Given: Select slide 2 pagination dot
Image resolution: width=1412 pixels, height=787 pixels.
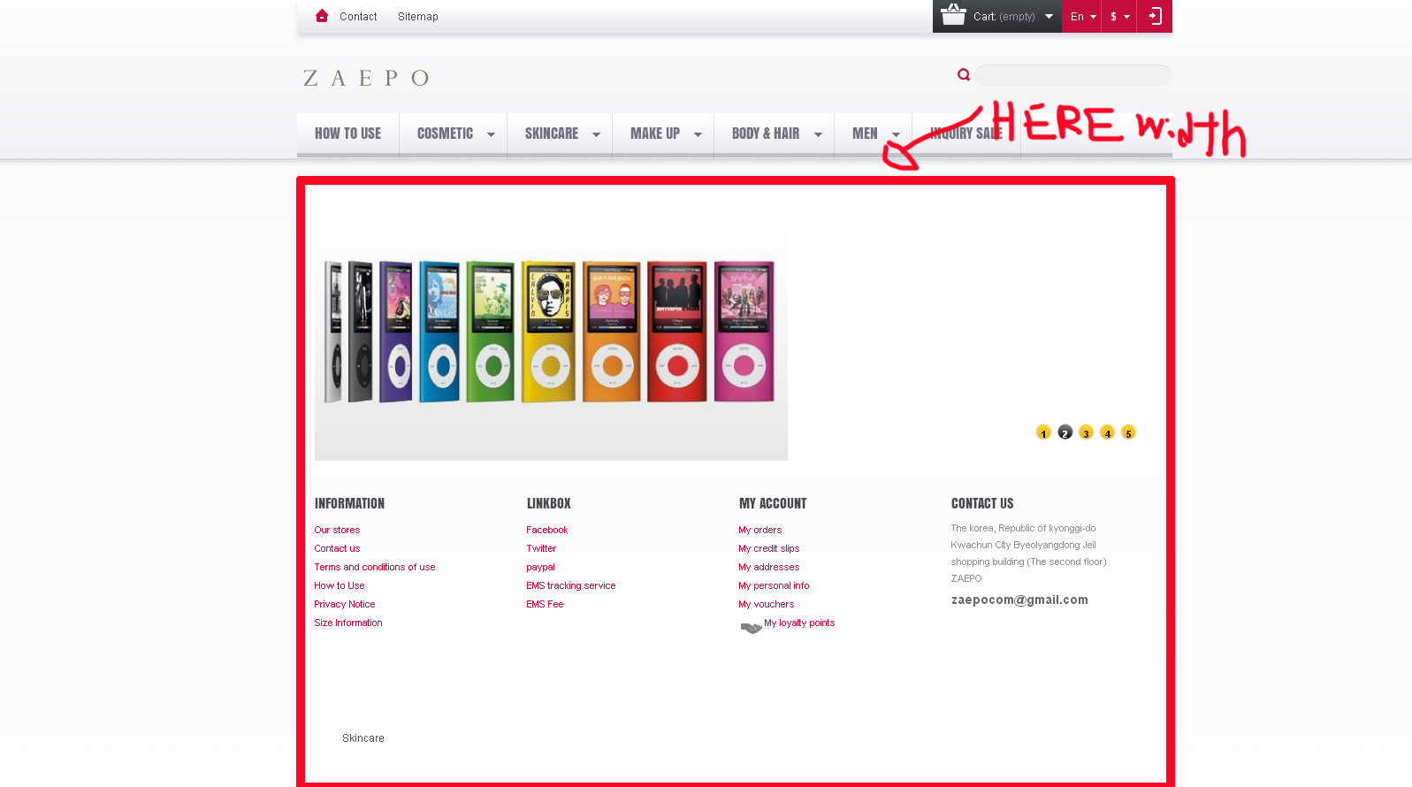Looking at the screenshot, I should click(x=1065, y=432).
